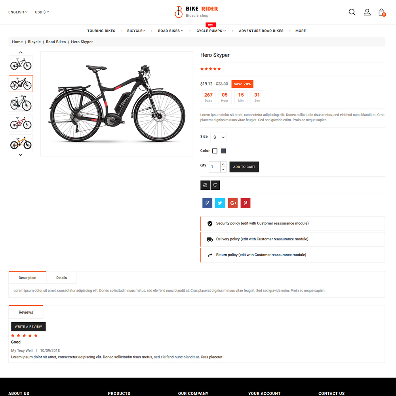This screenshot has width=396, height=396.
Task: Increase quantity with up arrow
Action: pyautogui.click(x=223, y=164)
